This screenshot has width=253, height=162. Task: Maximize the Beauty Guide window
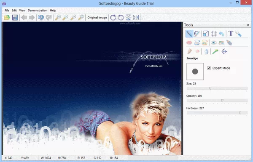tap(237, 3)
